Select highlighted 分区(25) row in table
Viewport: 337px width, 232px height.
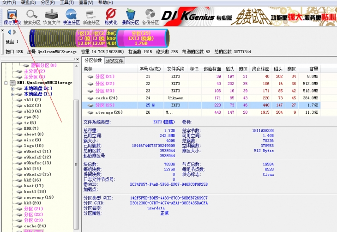[x=201, y=105]
